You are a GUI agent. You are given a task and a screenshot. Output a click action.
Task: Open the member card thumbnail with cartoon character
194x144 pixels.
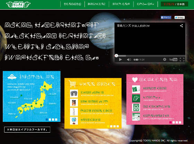[x=136, y=117]
